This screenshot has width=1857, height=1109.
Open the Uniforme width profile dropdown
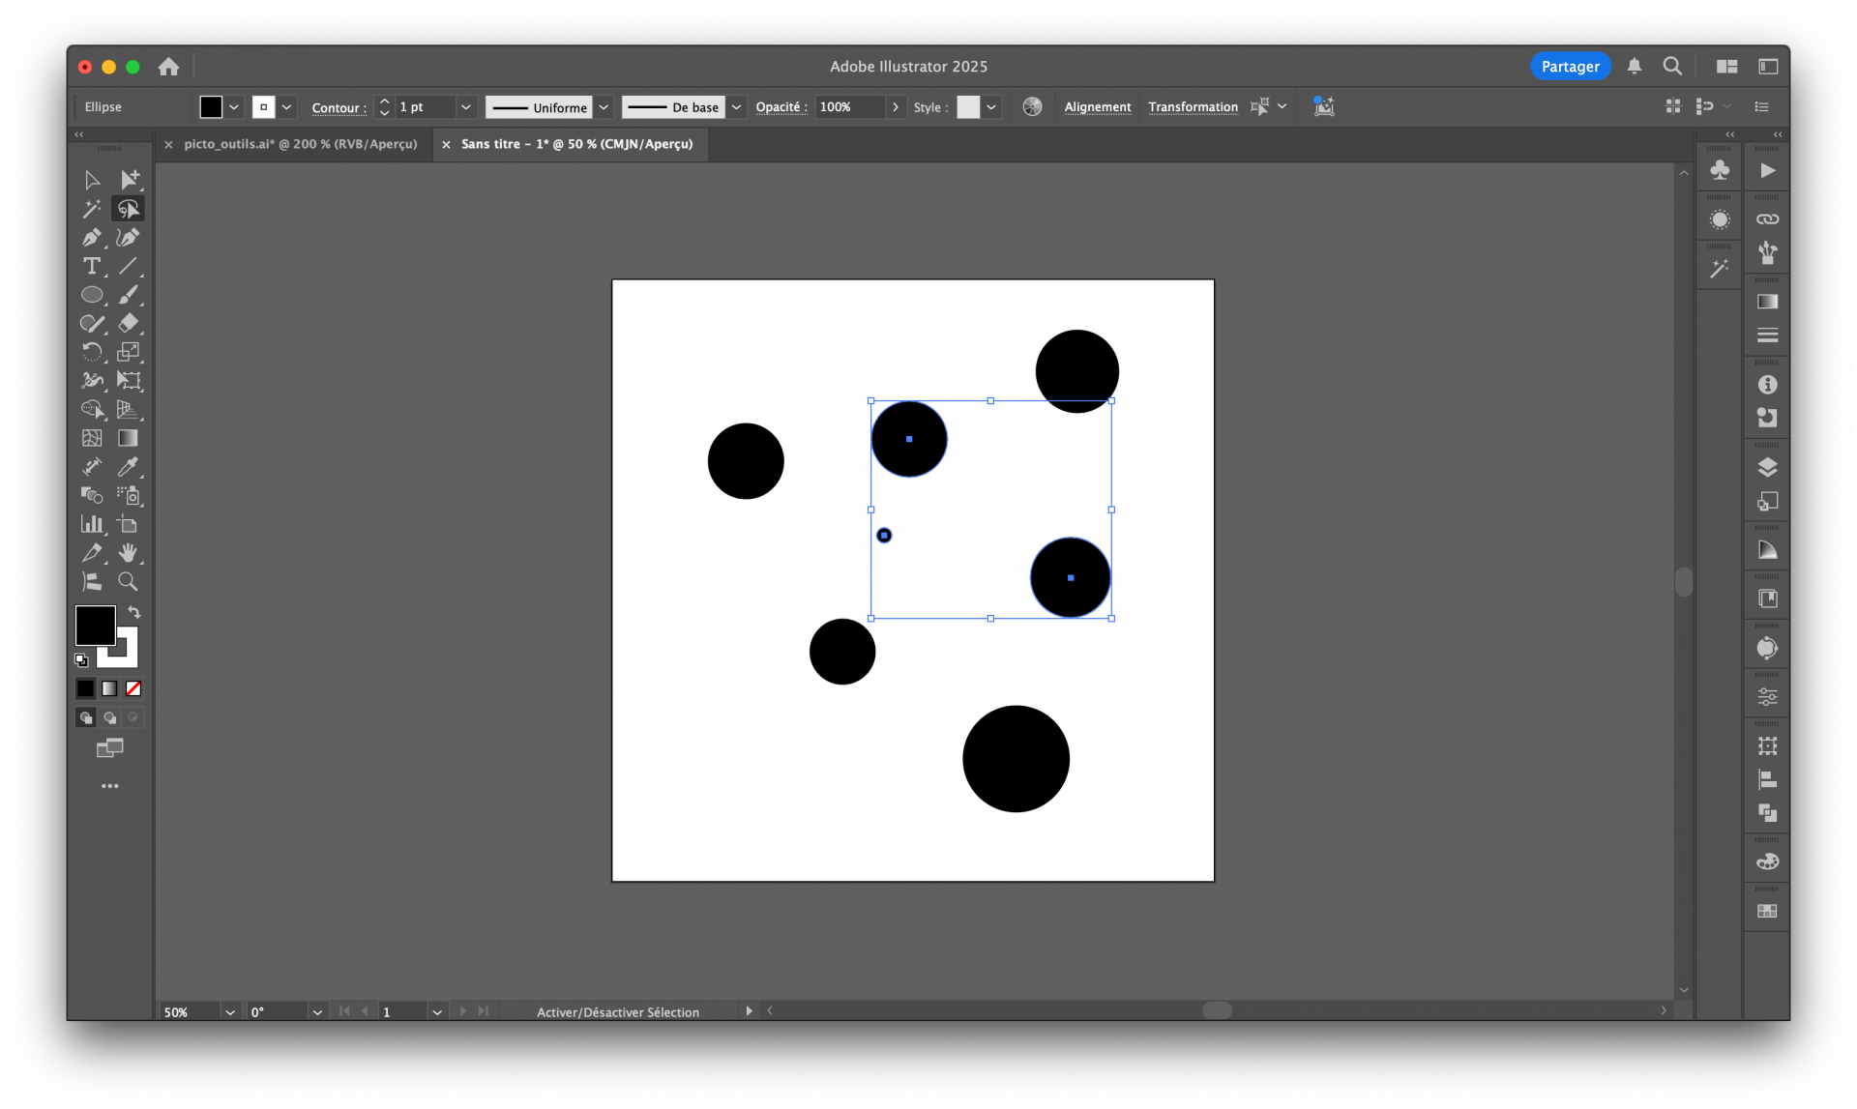tap(603, 106)
